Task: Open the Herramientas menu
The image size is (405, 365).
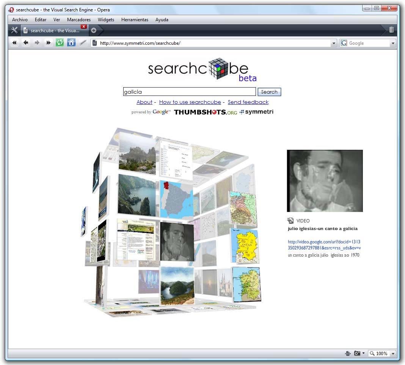Action: point(135,20)
